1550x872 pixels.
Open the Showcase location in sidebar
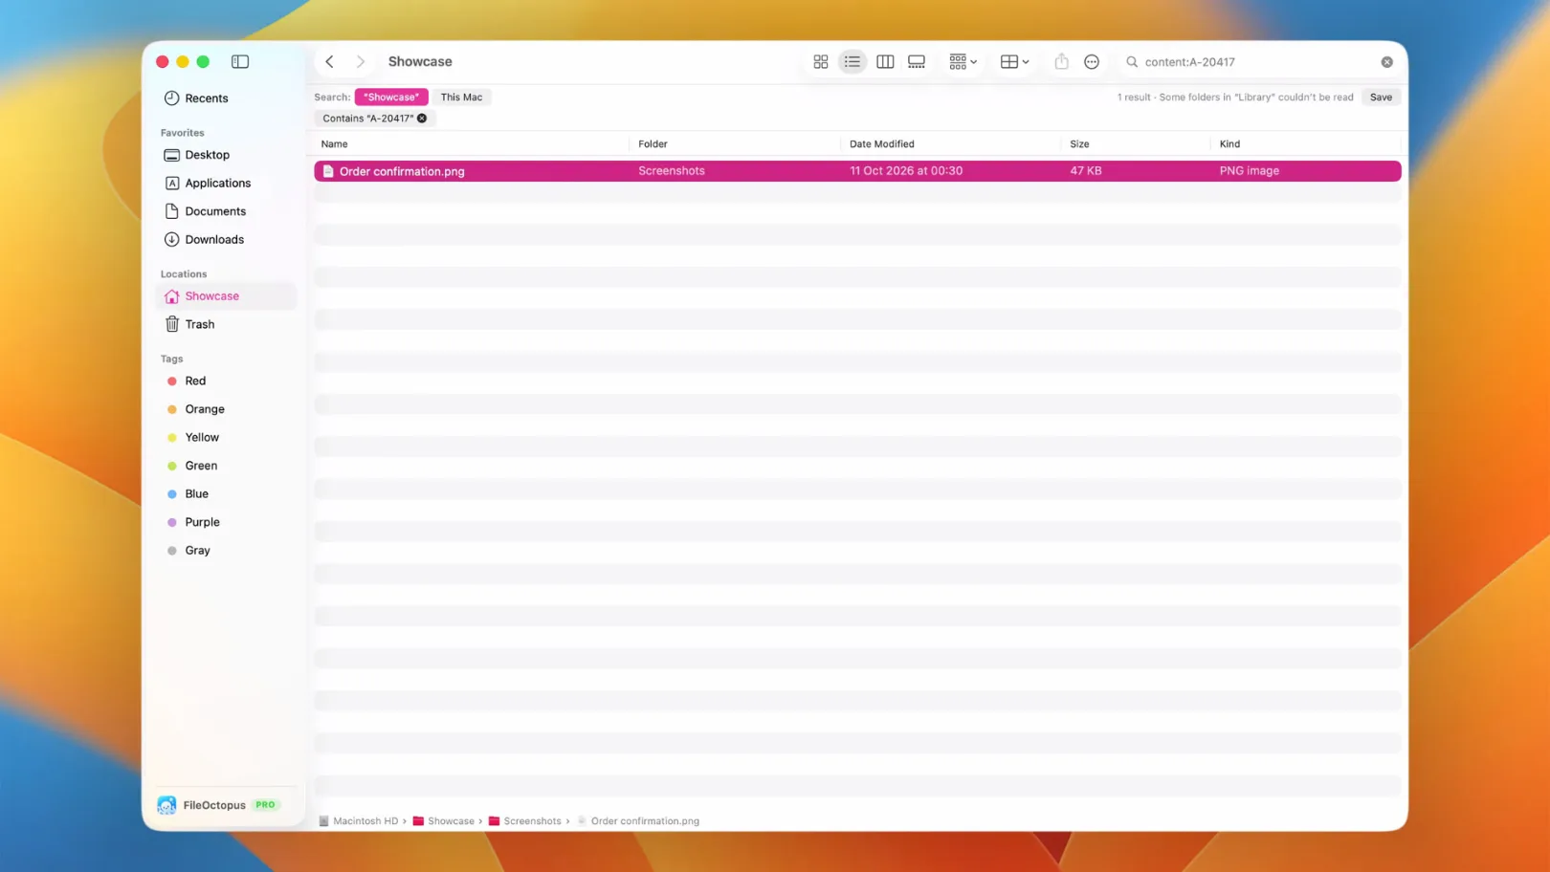[226, 296]
